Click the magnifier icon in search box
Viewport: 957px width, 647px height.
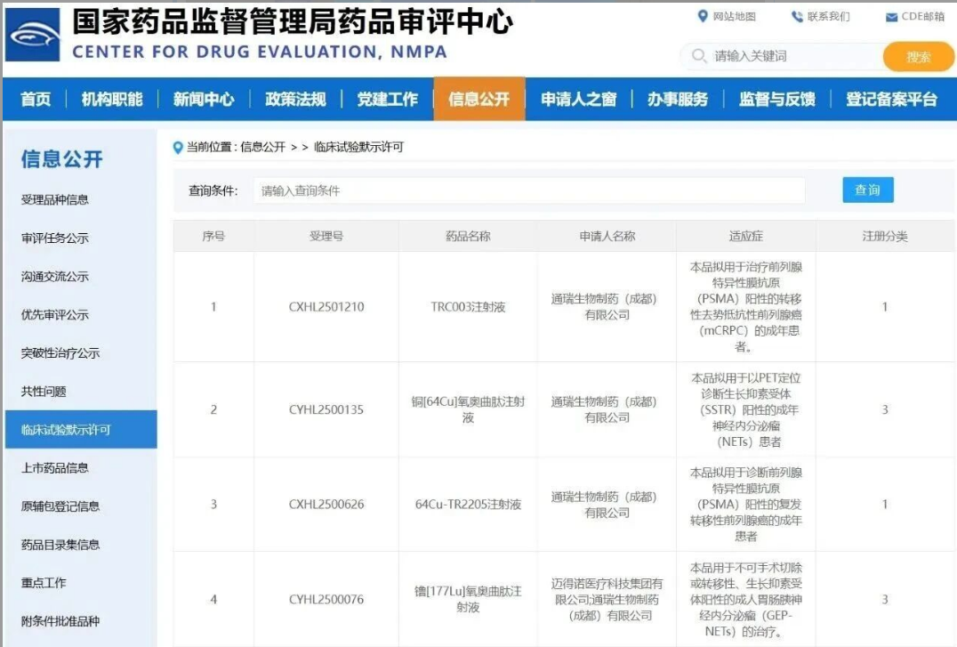point(698,57)
